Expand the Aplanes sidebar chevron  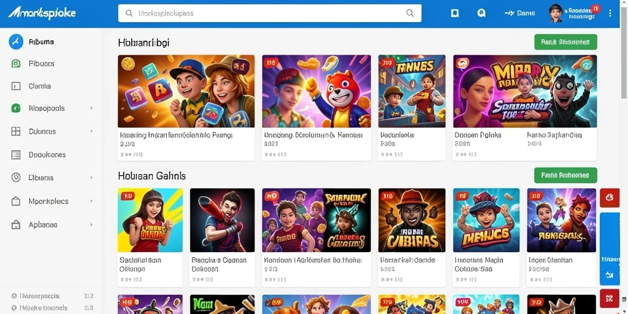coord(91,224)
